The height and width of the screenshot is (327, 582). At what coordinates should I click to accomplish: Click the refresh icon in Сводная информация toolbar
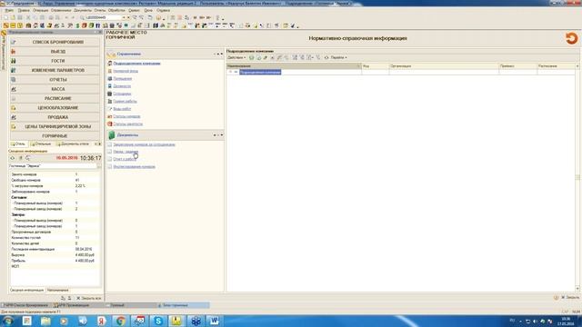tap(13, 158)
